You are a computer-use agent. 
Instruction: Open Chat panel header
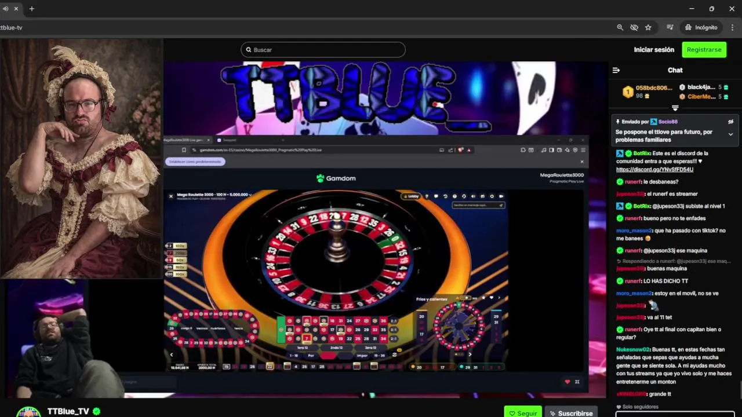[x=675, y=70]
